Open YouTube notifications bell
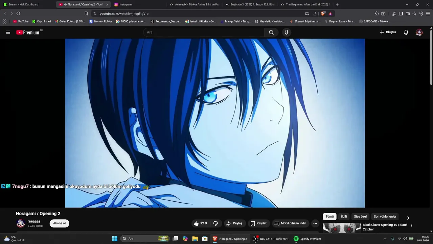Image resolution: width=433 pixels, height=244 pixels. tap(406, 32)
